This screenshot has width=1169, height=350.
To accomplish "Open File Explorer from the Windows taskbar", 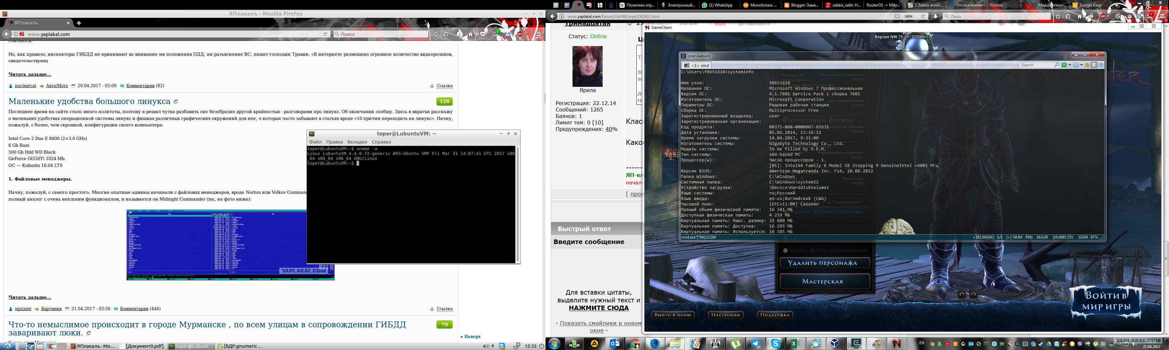I will click(x=675, y=344).
